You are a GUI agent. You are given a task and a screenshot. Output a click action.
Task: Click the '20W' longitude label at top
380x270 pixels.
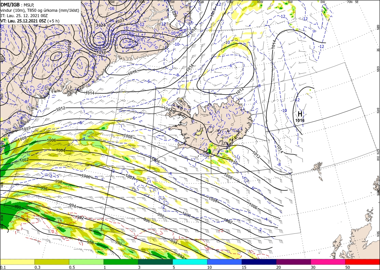(x=201, y=2)
